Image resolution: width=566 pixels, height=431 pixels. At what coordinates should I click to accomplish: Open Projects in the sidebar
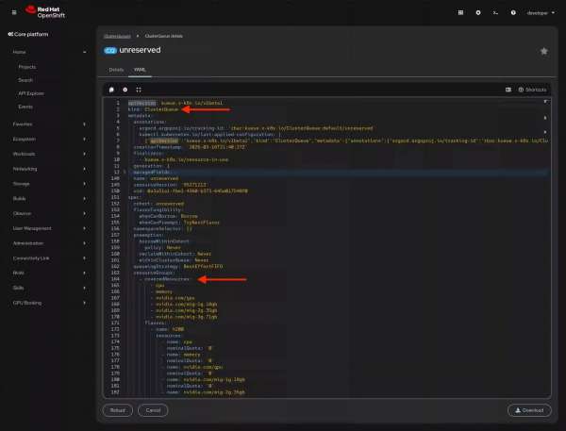tap(27, 67)
